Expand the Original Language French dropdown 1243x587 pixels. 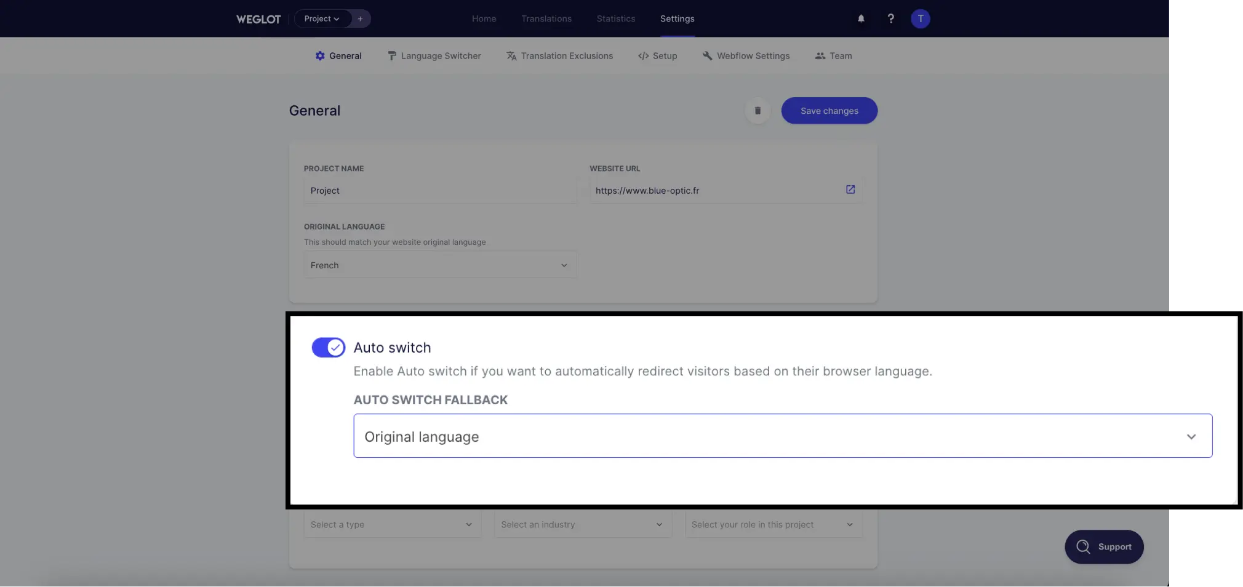click(440, 265)
